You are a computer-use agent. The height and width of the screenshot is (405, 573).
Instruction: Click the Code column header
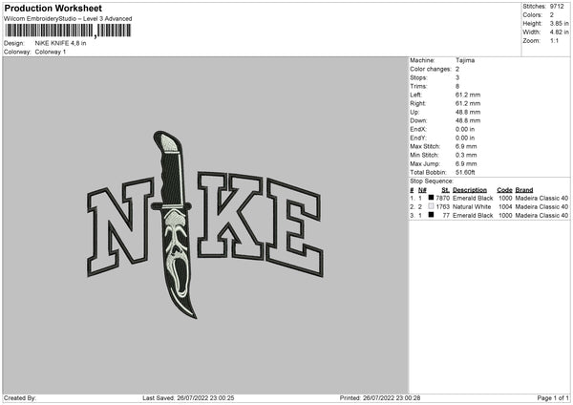504,190
